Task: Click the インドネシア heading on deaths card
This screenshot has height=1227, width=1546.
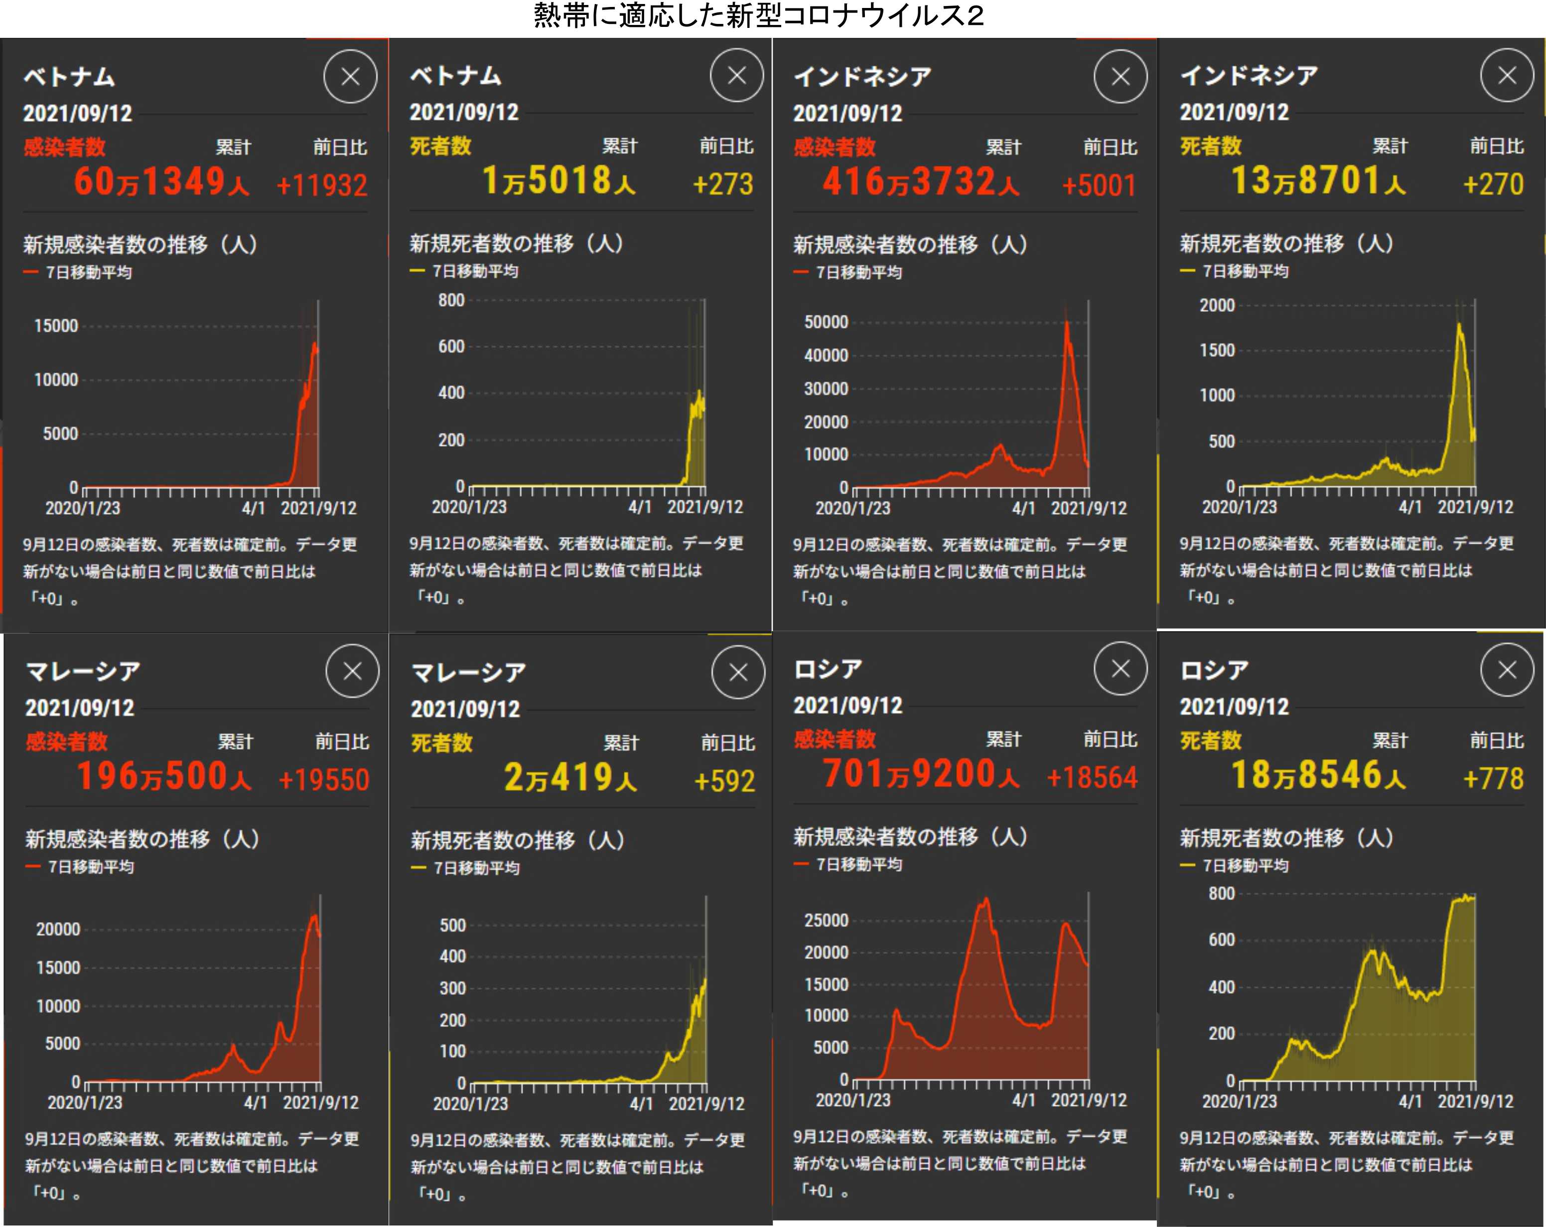Action: tap(1249, 76)
